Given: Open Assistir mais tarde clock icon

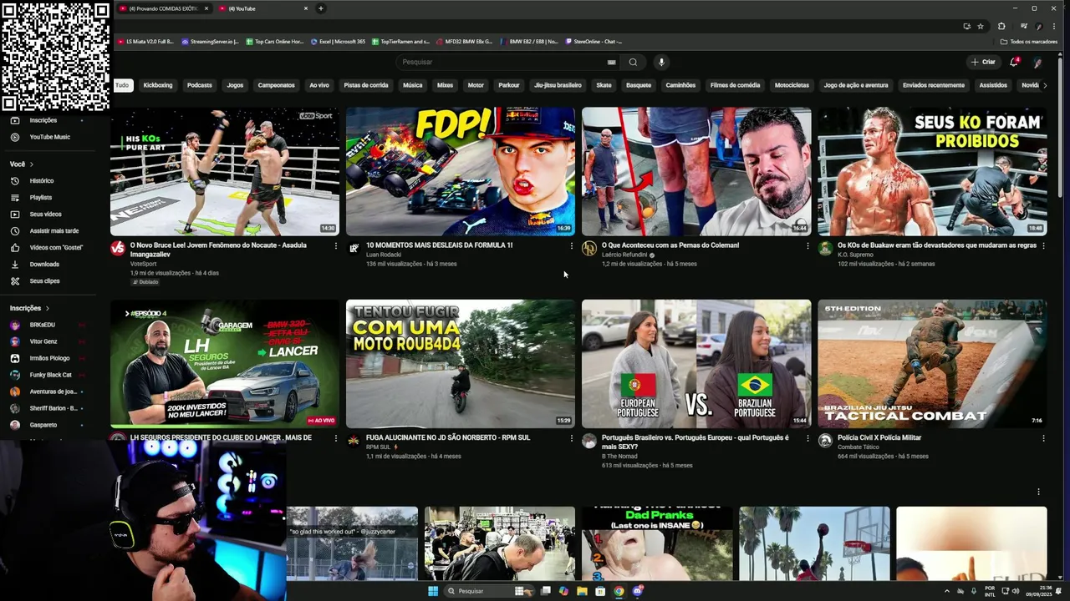Looking at the screenshot, I should tap(14, 231).
